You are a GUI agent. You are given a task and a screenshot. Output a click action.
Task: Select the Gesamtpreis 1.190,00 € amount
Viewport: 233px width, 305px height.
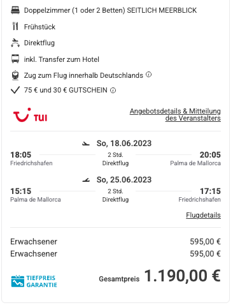183,276
